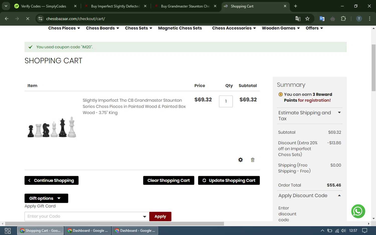The height and width of the screenshot is (235, 376).
Task: Open the Slightly Imperfect Grandmaster product link
Action: [134, 106]
